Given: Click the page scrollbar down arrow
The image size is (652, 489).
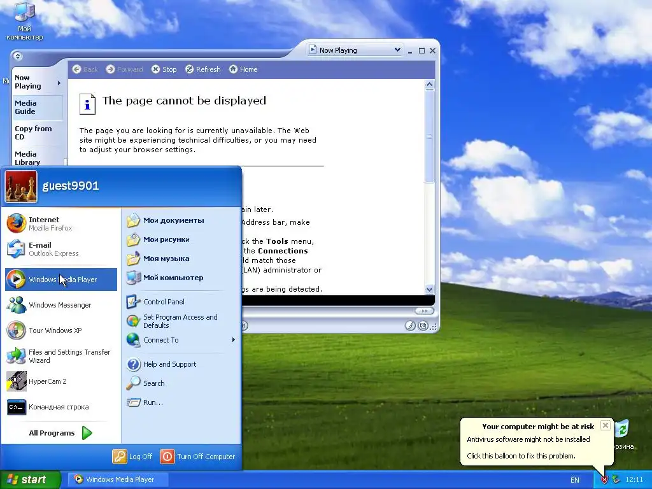Looking at the screenshot, I should (x=430, y=289).
